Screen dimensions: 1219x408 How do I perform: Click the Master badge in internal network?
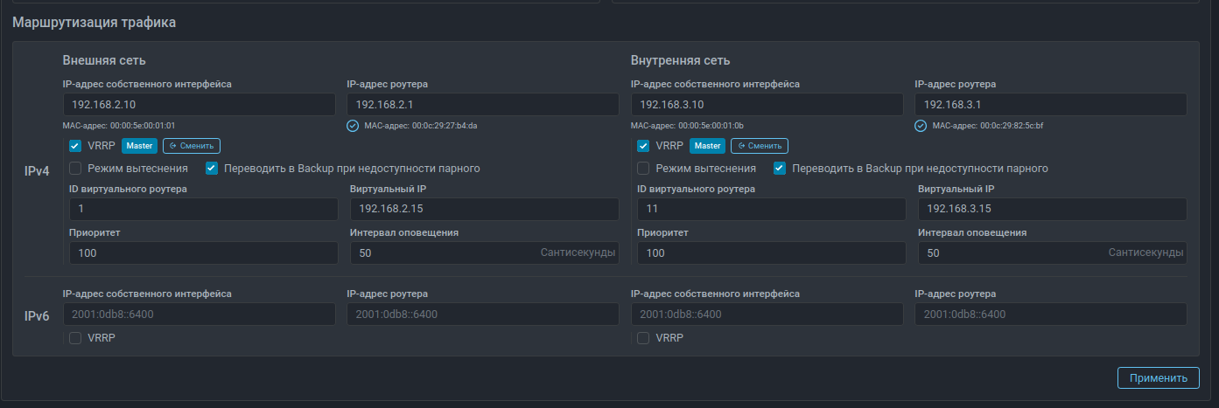[707, 146]
